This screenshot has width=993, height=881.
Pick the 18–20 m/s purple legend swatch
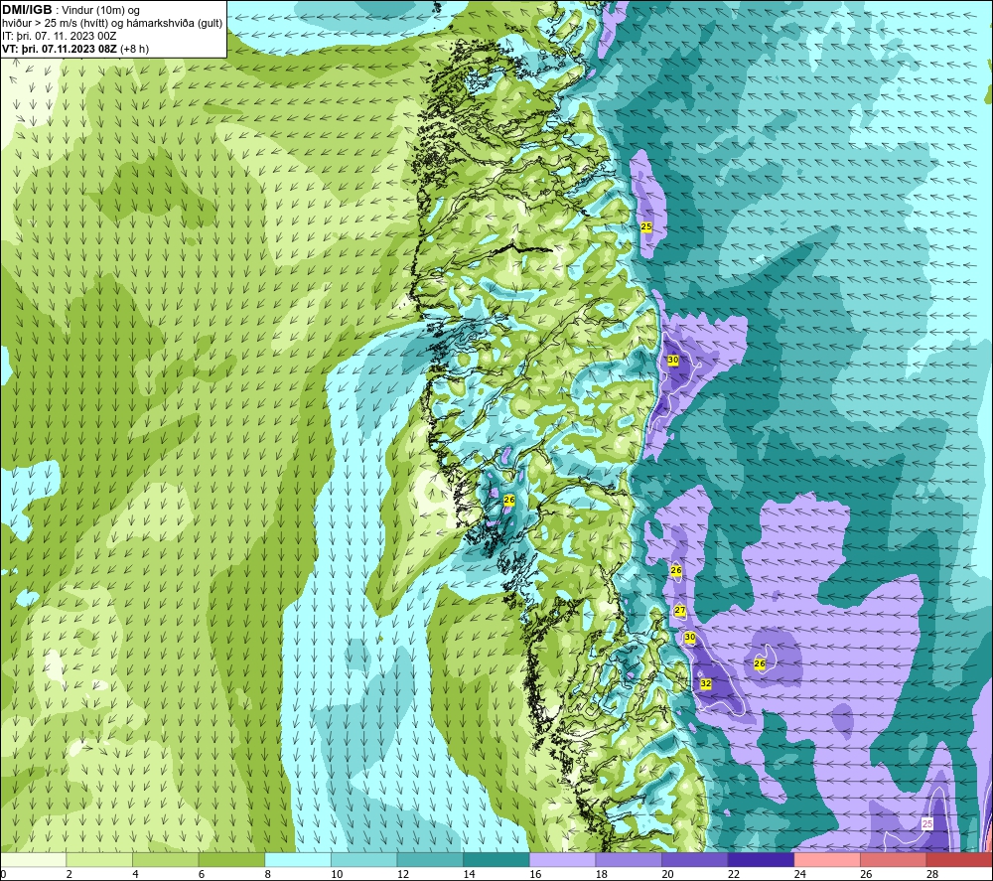coord(629,859)
